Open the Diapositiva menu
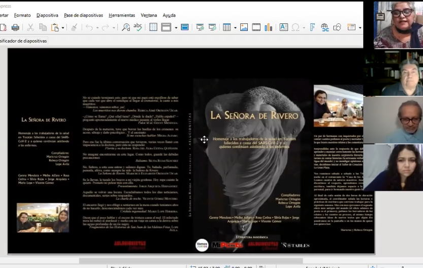 point(47,15)
